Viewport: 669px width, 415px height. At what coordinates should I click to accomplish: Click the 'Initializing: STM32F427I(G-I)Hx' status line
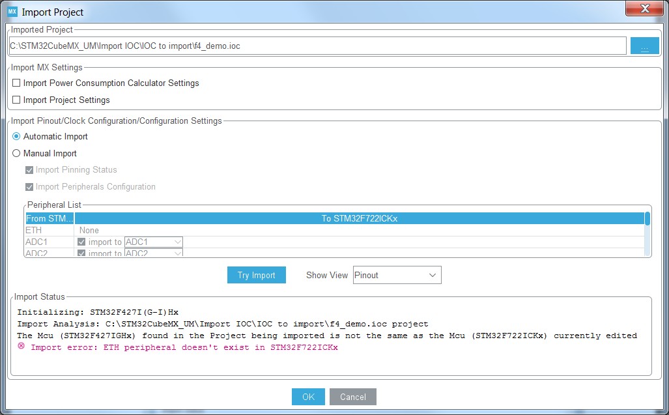98,312
